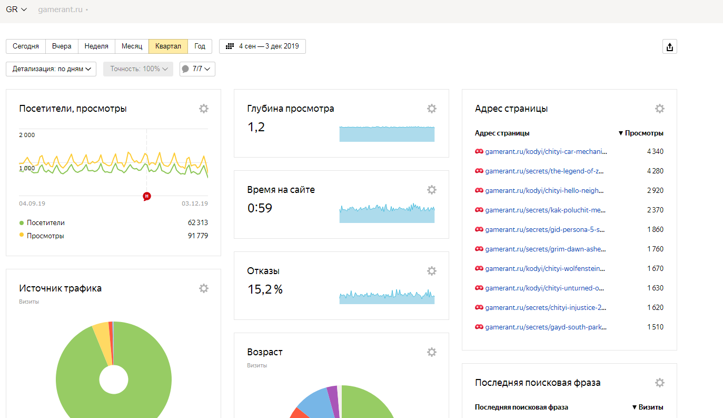723x418 pixels.
Task: Click gear icon on Адрес страницы widget
Action: pyautogui.click(x=660, y=109)
